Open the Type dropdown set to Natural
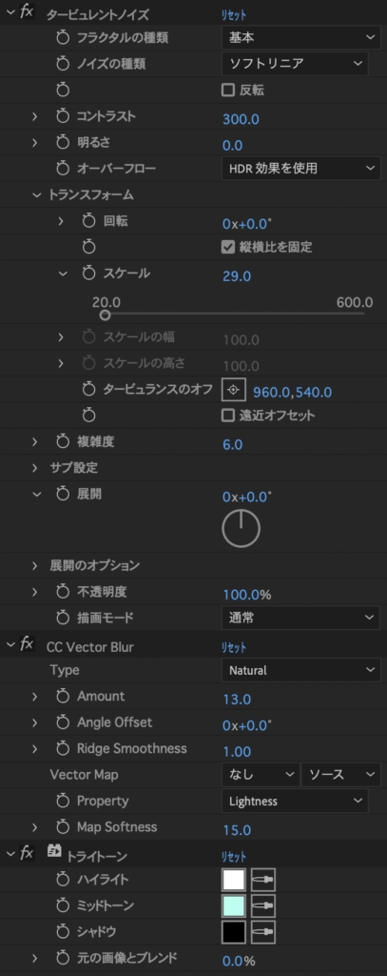 coord(300,670)
